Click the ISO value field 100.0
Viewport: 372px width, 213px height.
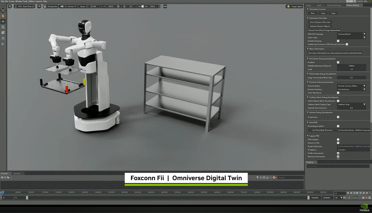[153, 6]
